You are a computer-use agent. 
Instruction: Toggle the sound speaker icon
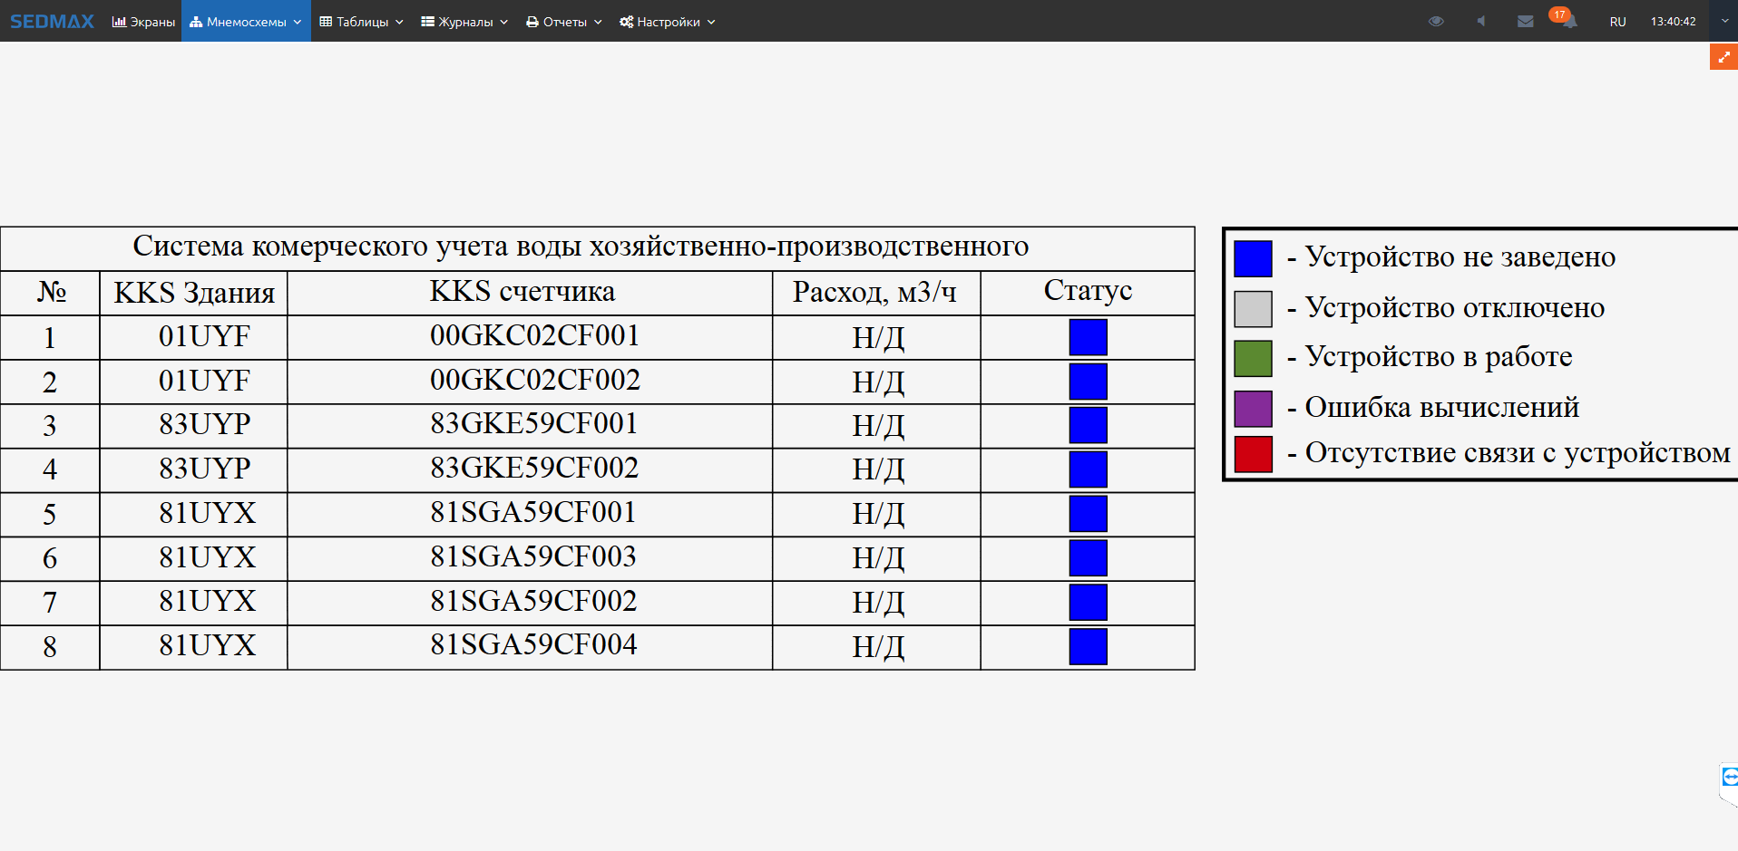coord(1480,21)
